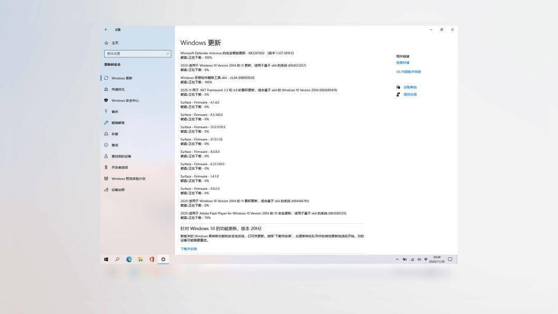This screenshot has width=558, height=314.
Task: Select the KB4023057 update entry
Action: (x=243, y=68)
